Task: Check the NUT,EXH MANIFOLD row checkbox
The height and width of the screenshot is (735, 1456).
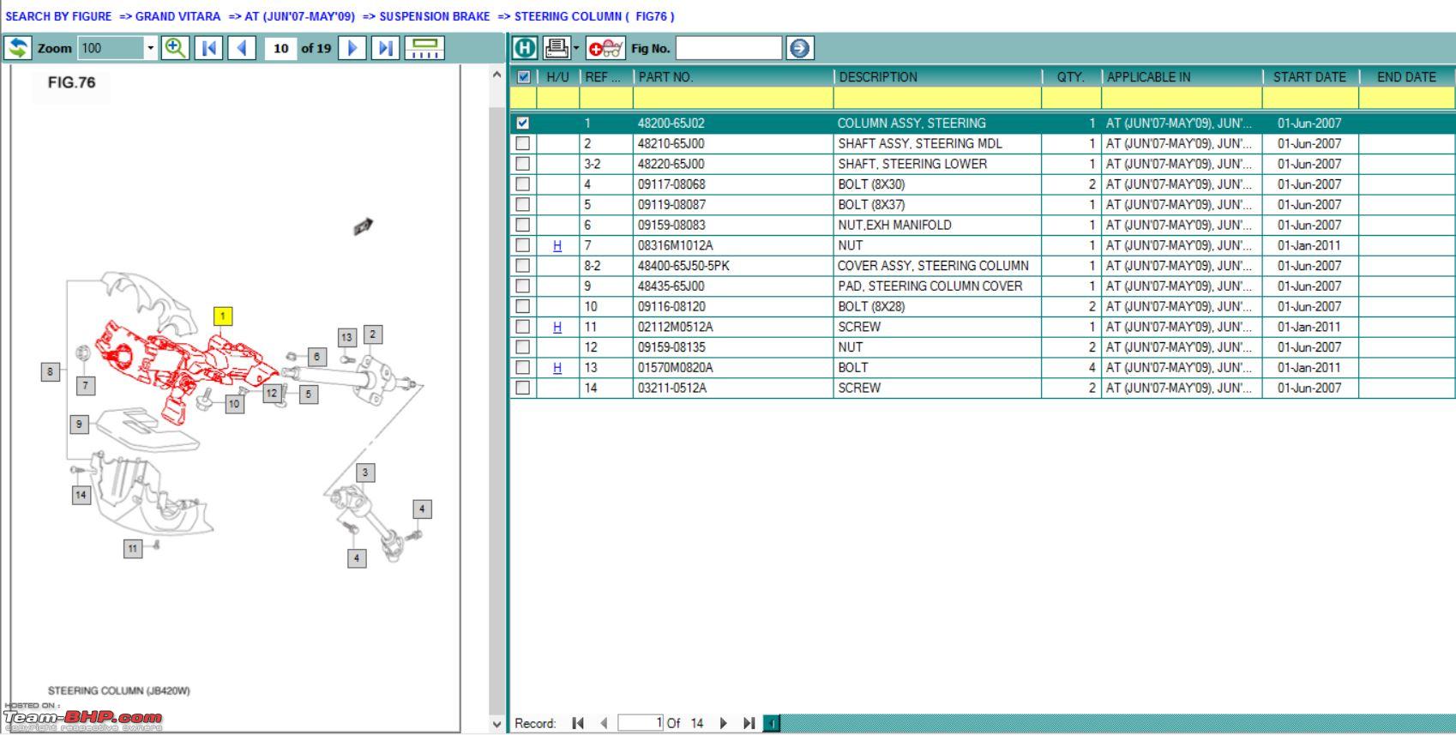Action: click(x=523, y=225)
